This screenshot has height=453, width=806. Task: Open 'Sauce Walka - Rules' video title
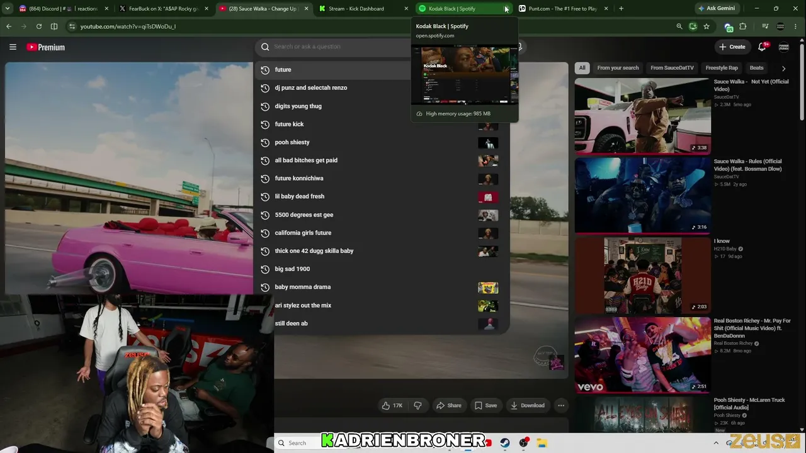pos(747,165)
